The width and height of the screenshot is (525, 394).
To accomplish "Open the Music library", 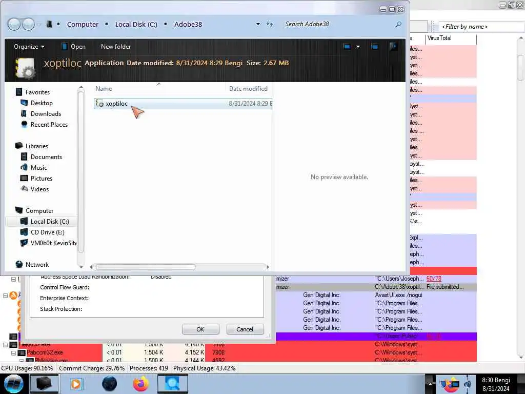I will (39, 168).
